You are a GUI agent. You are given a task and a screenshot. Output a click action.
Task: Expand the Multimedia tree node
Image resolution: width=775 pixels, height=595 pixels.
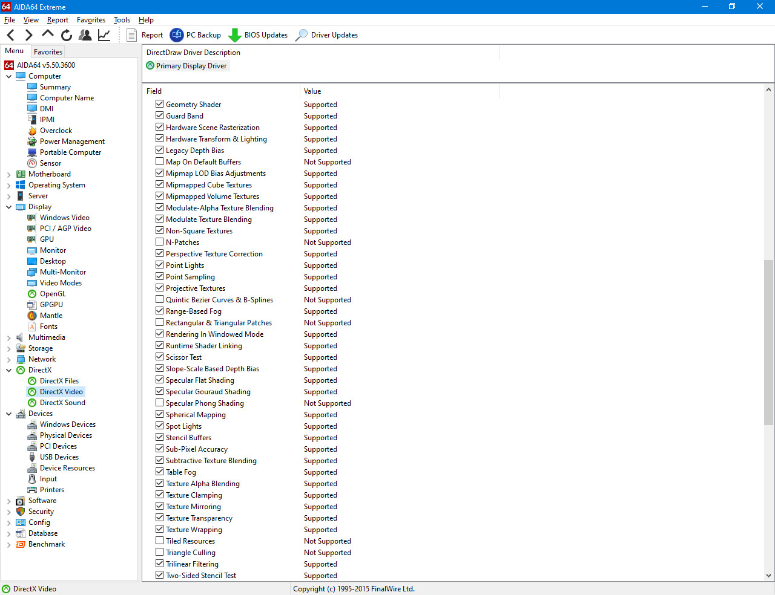tap(9, 337)
